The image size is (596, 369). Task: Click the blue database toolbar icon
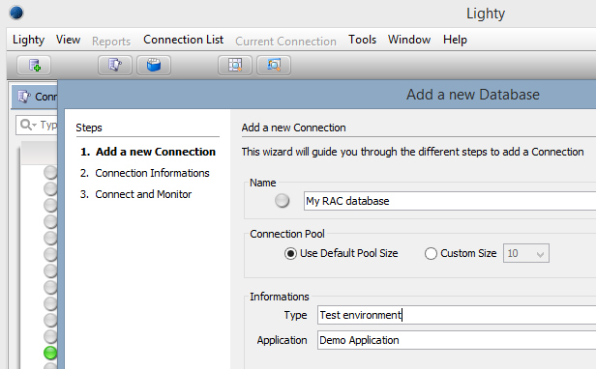(154, 65)
